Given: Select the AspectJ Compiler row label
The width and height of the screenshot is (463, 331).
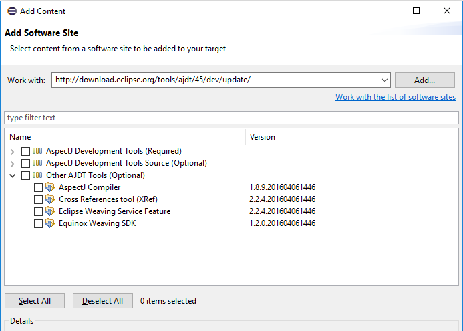Looking at the screenshot, I should pyautogui.click(x=90, y=187).
